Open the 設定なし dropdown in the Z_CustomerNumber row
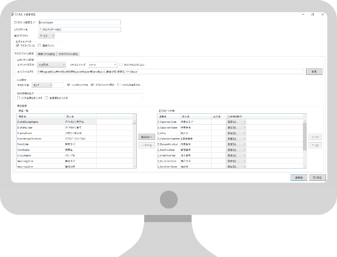 pyautogui.click(x=236, y=139)
